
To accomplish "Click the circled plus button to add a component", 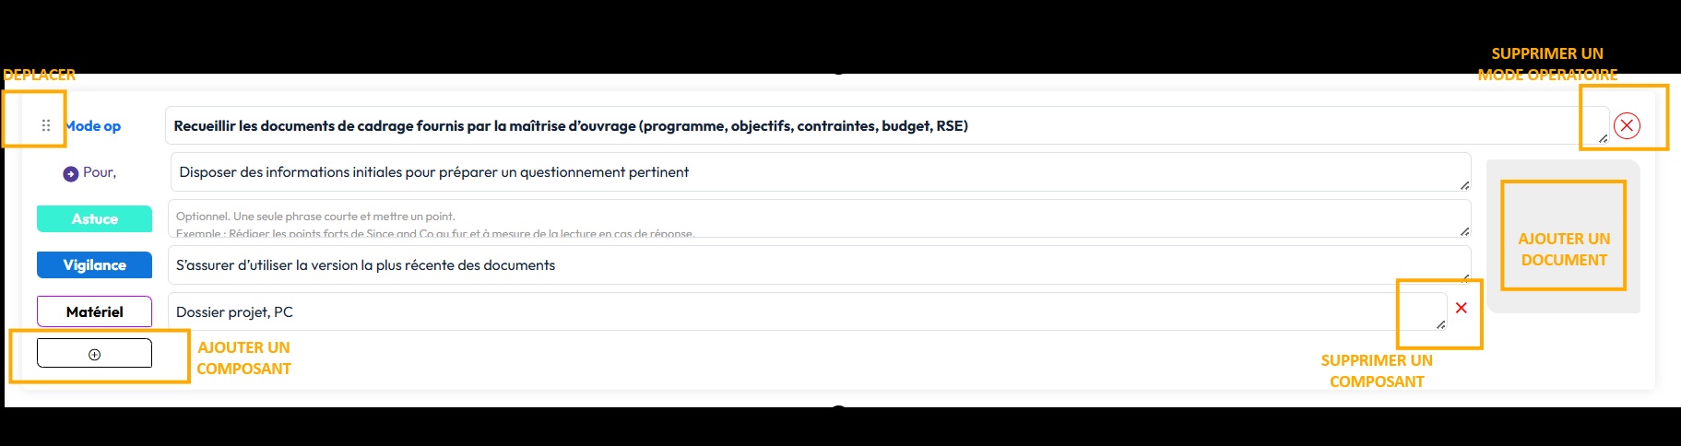I will [x=94, y=354].
